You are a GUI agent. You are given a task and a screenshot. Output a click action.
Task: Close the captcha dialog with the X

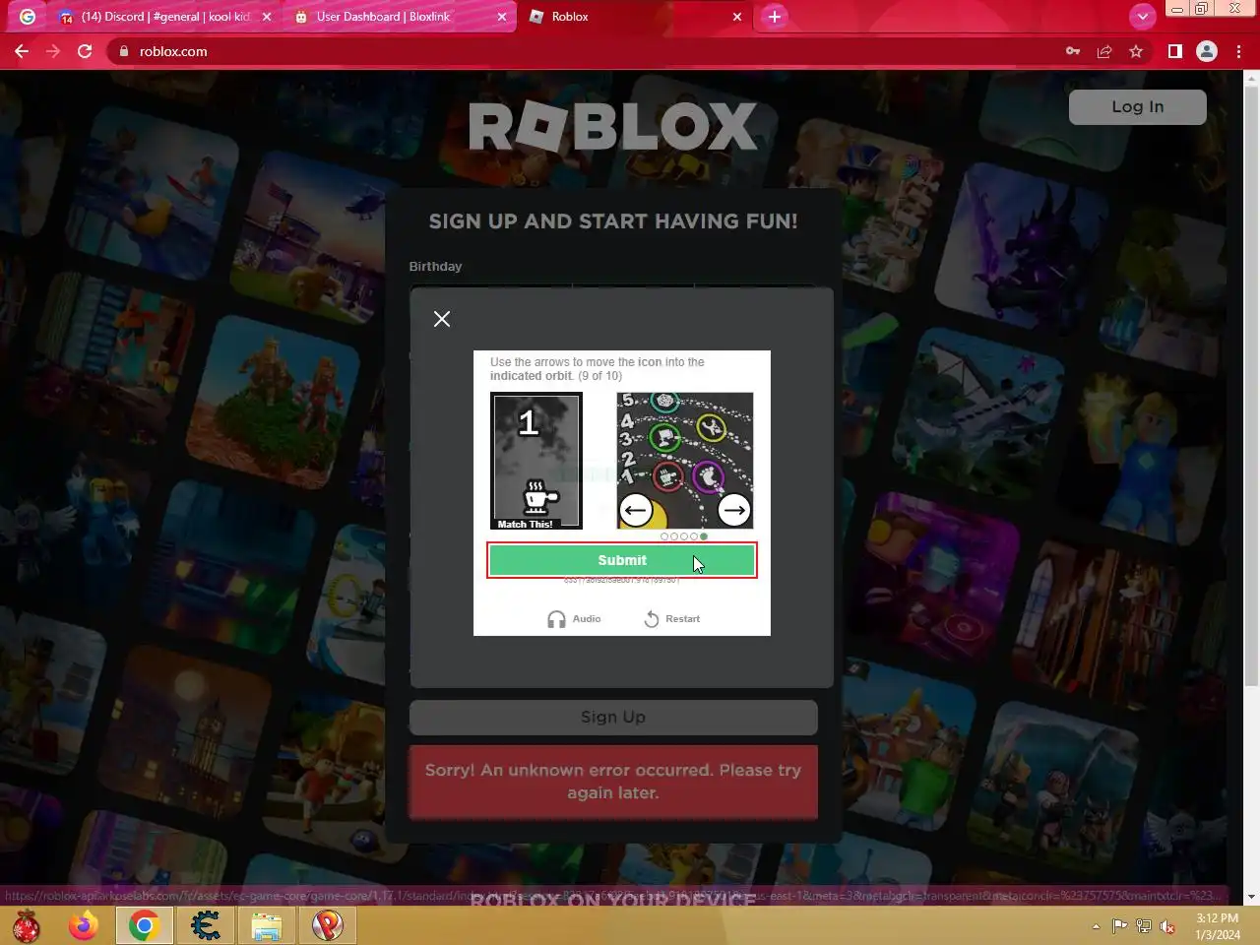coord(442,319)
